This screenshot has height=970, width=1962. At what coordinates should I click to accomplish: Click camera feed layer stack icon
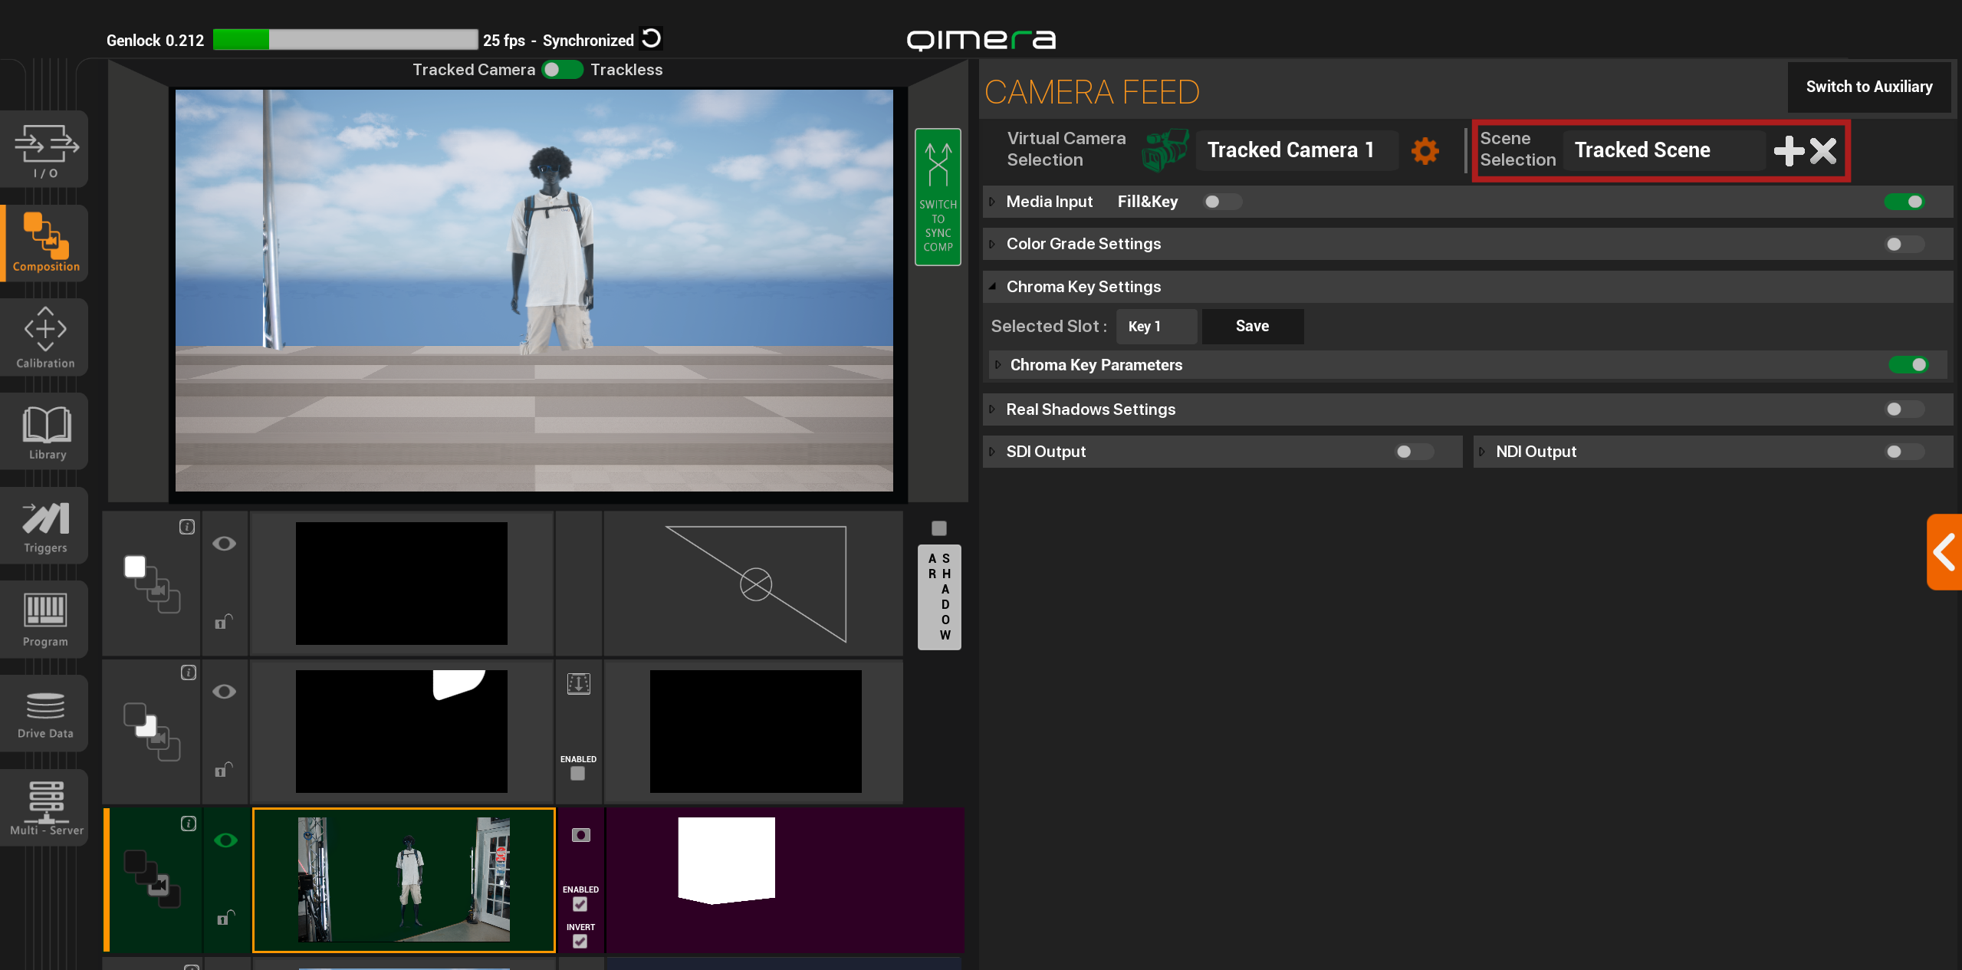(152, 879)
